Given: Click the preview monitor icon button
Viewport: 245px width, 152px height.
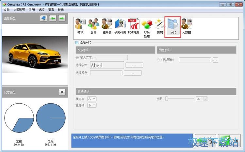Looking at the screenshot, I should coord(43,18).
